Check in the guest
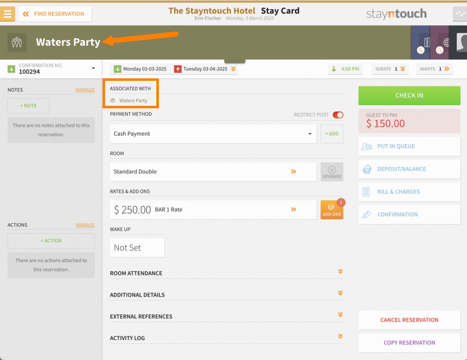Image resolution: width=467 pixels, height=360 pixels. [x=409, y=96]
